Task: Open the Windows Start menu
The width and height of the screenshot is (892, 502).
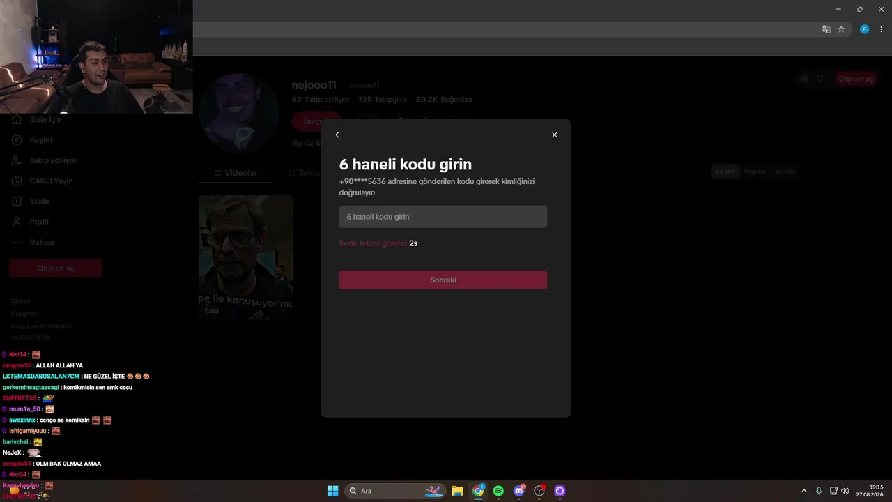Action: pos(332,491)
